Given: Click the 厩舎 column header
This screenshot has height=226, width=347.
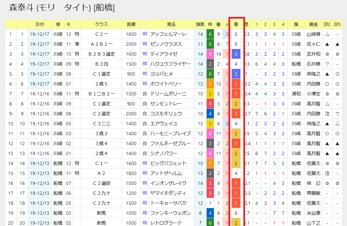Looking at the screenshot, I should (x=313, y=25).
